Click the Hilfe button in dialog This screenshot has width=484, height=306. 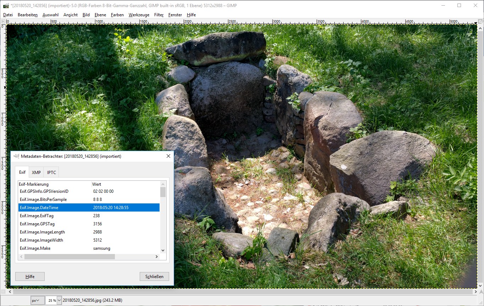point(30,276)
